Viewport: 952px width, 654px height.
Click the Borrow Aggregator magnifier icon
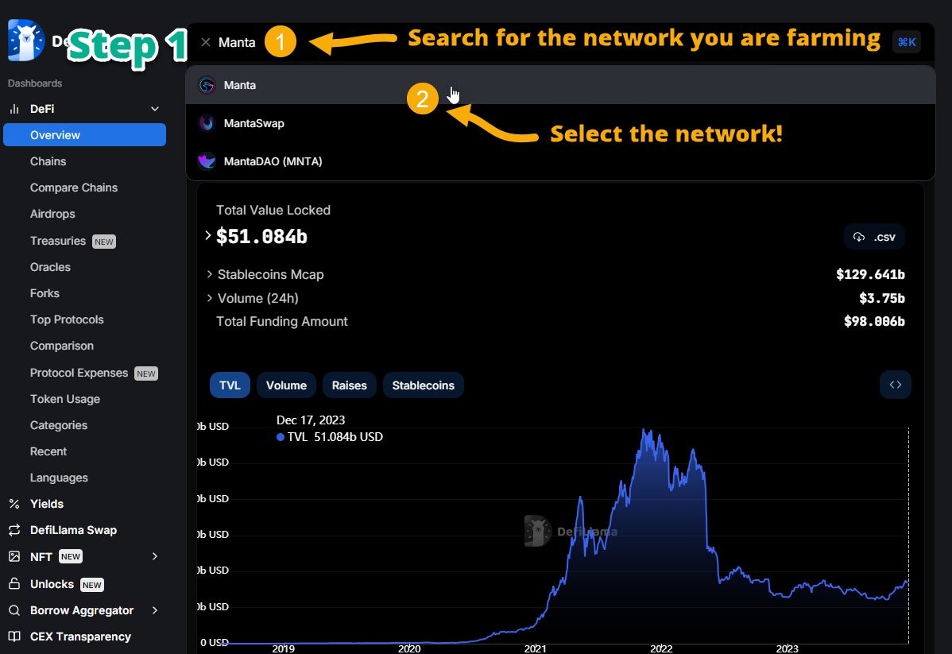[x=14, y=610]
